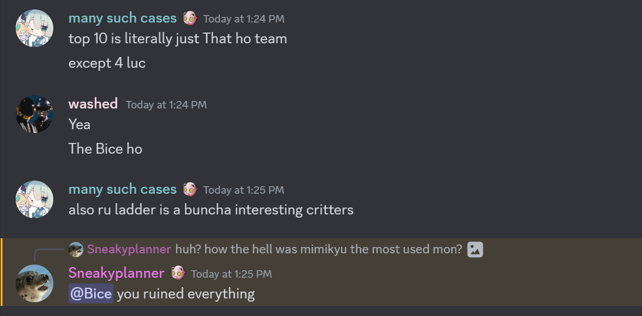Click Sneakyplanner's seal avatar

tap(34, 283)
